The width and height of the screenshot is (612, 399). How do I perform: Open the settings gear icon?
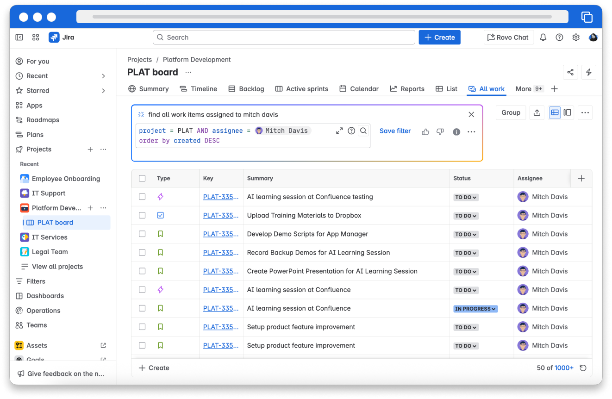(x=576, y=37)
